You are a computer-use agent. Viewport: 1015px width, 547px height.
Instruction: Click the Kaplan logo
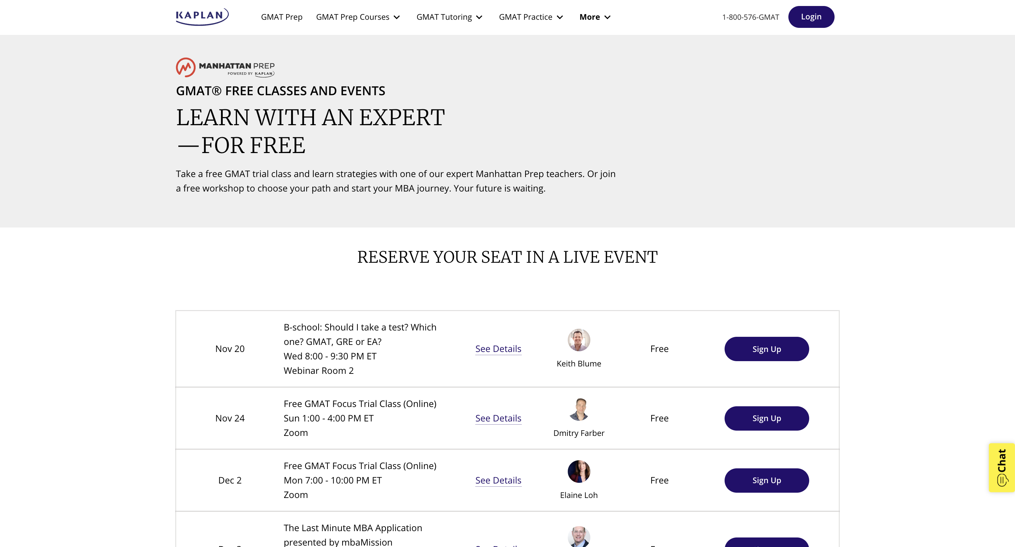pyautogui.click(x=202, y=17)
